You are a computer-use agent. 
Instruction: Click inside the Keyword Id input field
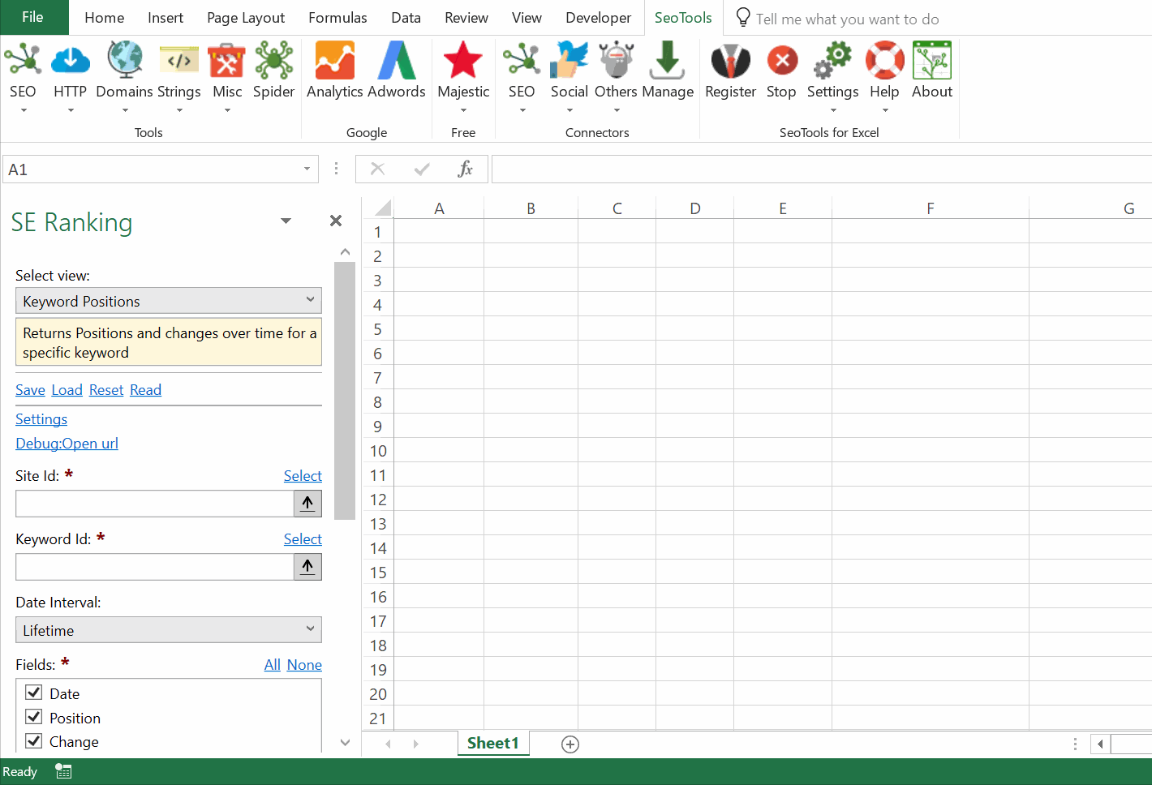point(155,567)
